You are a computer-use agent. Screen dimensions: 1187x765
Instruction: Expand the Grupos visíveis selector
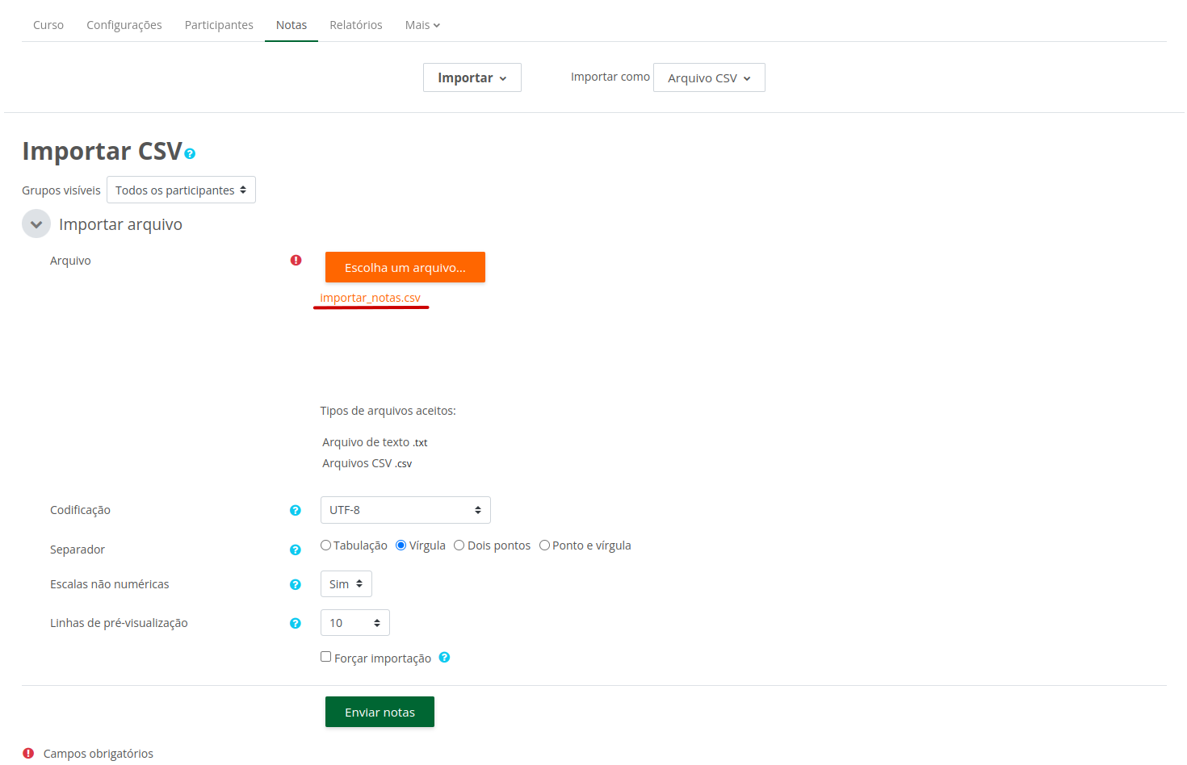[181, 190]
